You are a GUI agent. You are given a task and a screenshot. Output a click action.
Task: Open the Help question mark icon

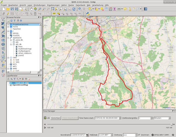[145, 9]
